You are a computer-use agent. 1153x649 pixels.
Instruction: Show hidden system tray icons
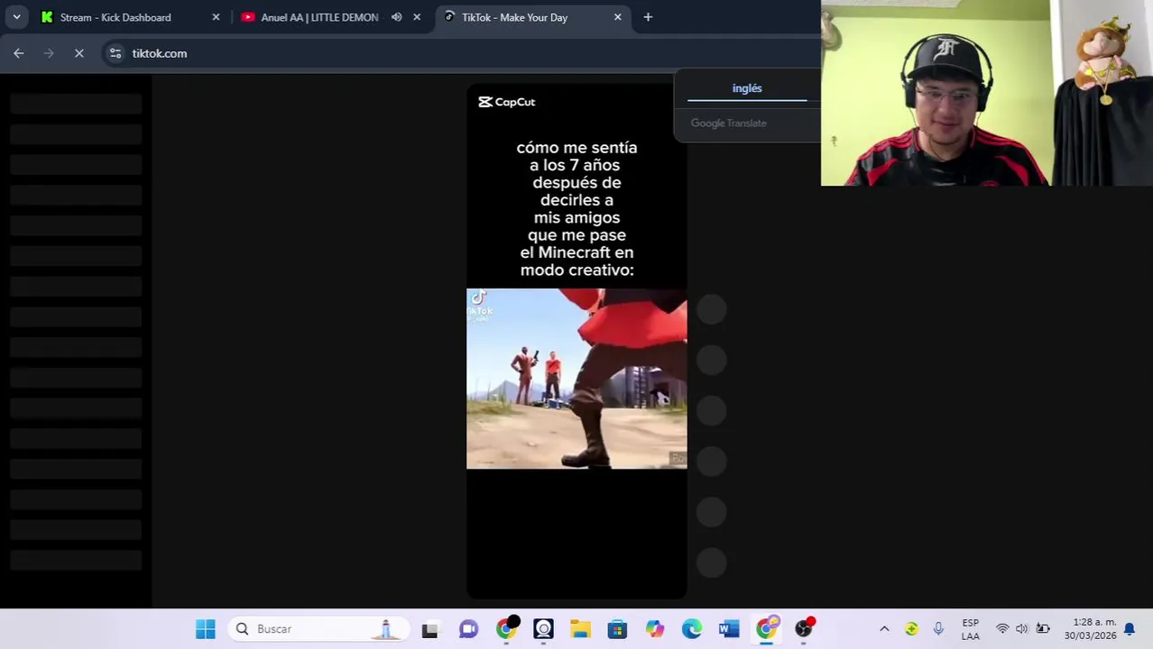click(x=884, y=629)
